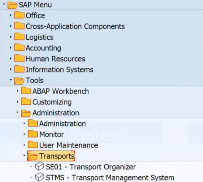Select the Human Resources entry
203x182 pixels.
tap(56, 59)
